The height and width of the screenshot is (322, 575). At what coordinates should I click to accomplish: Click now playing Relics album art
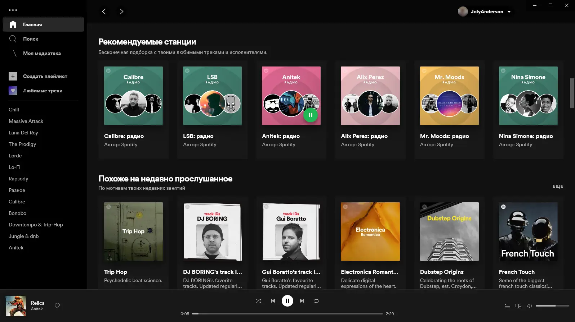tap(16, 306)
